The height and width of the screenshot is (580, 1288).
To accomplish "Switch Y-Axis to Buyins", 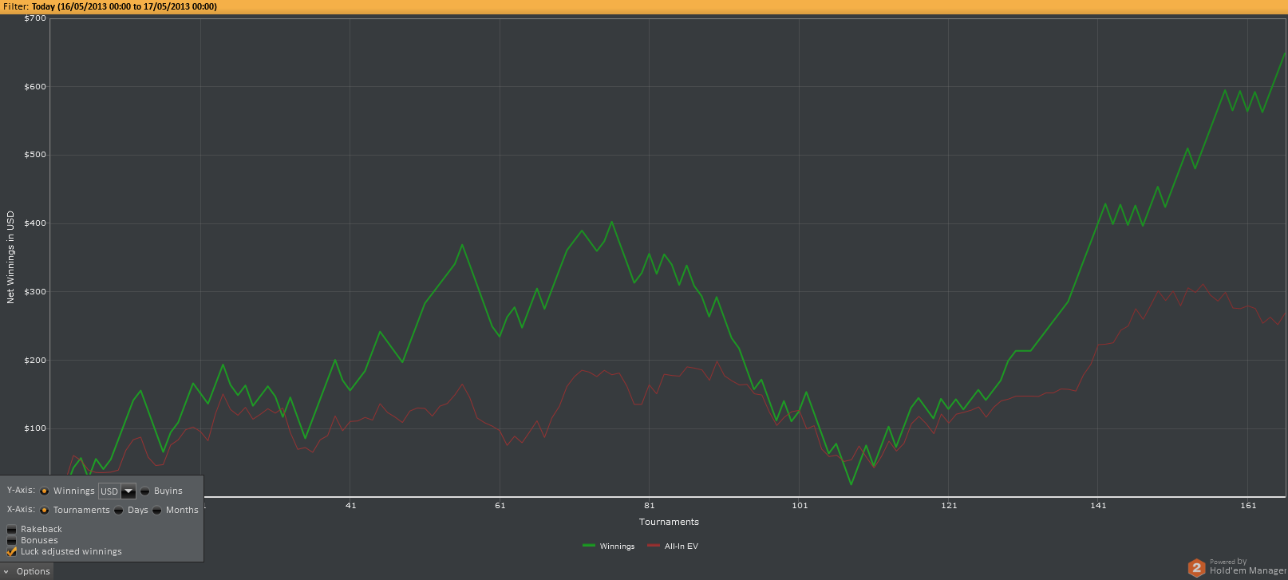I will tap(145, 491).
